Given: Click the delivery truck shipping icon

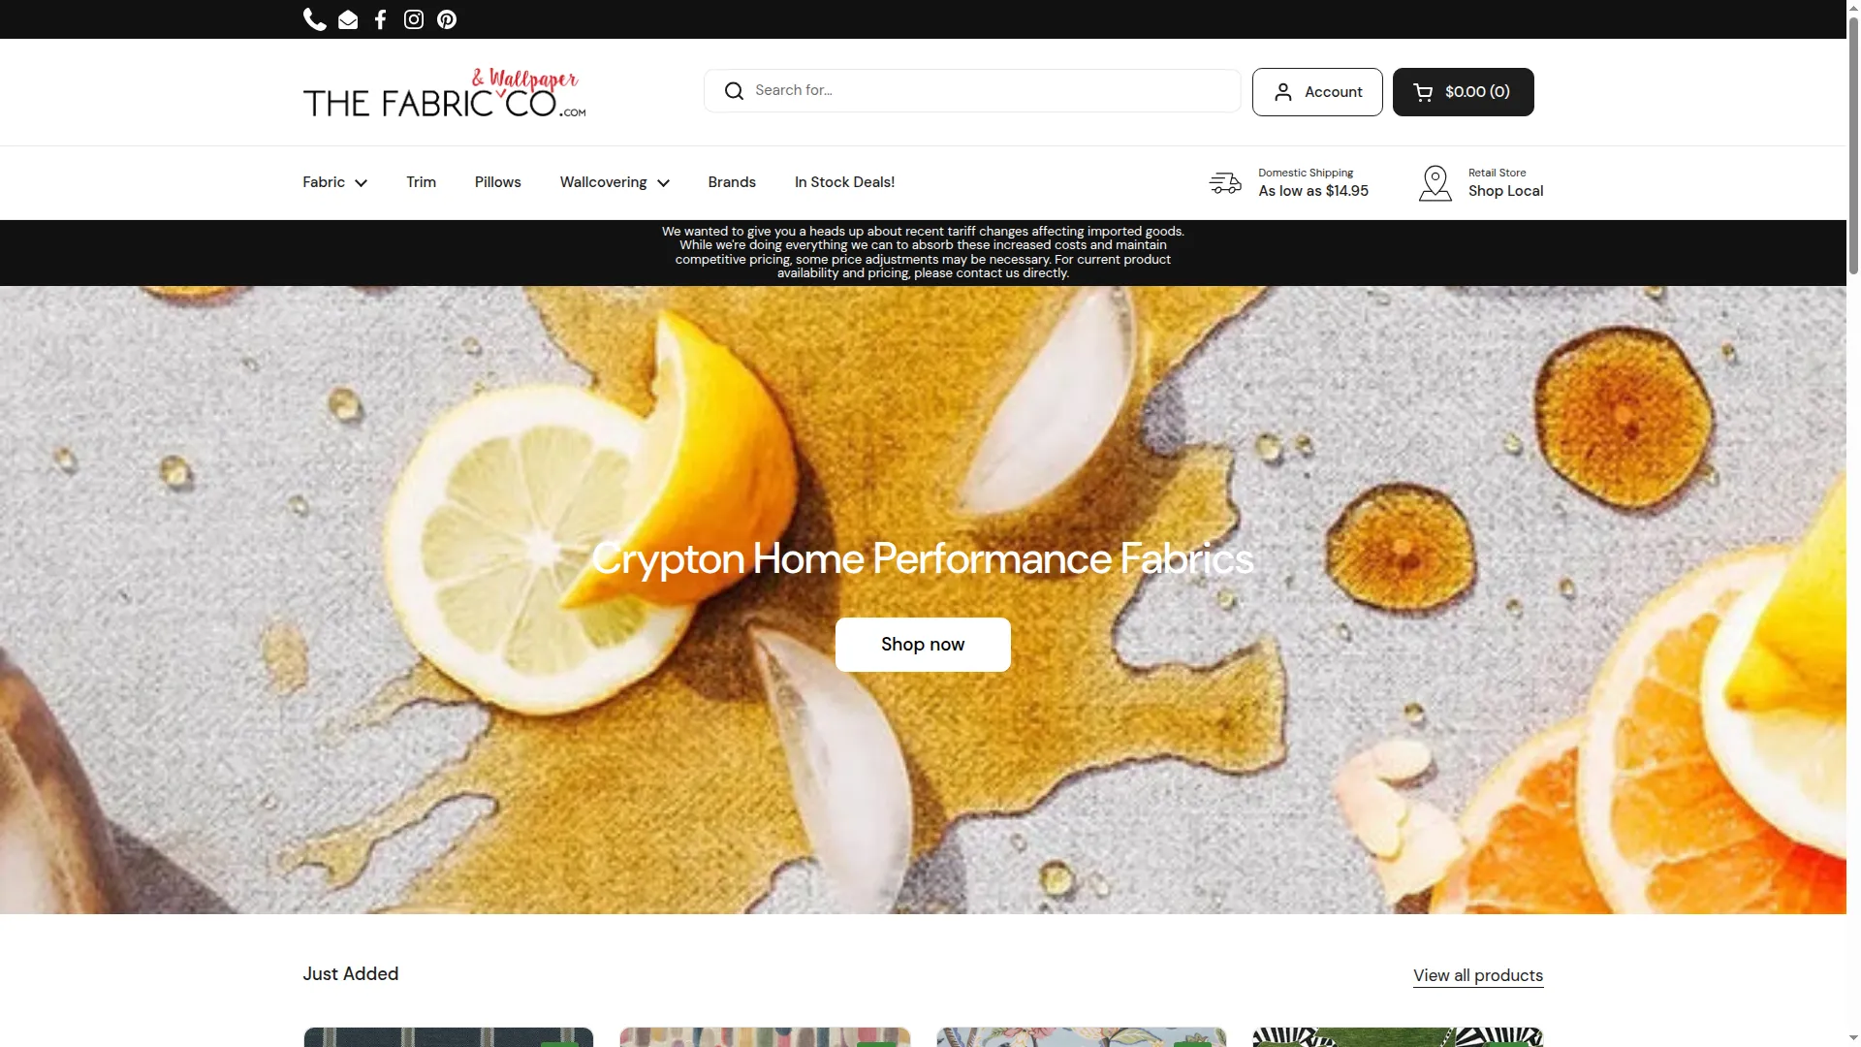Looking at the screenshot, I should pyautogui.click(x=1225, y=182).
